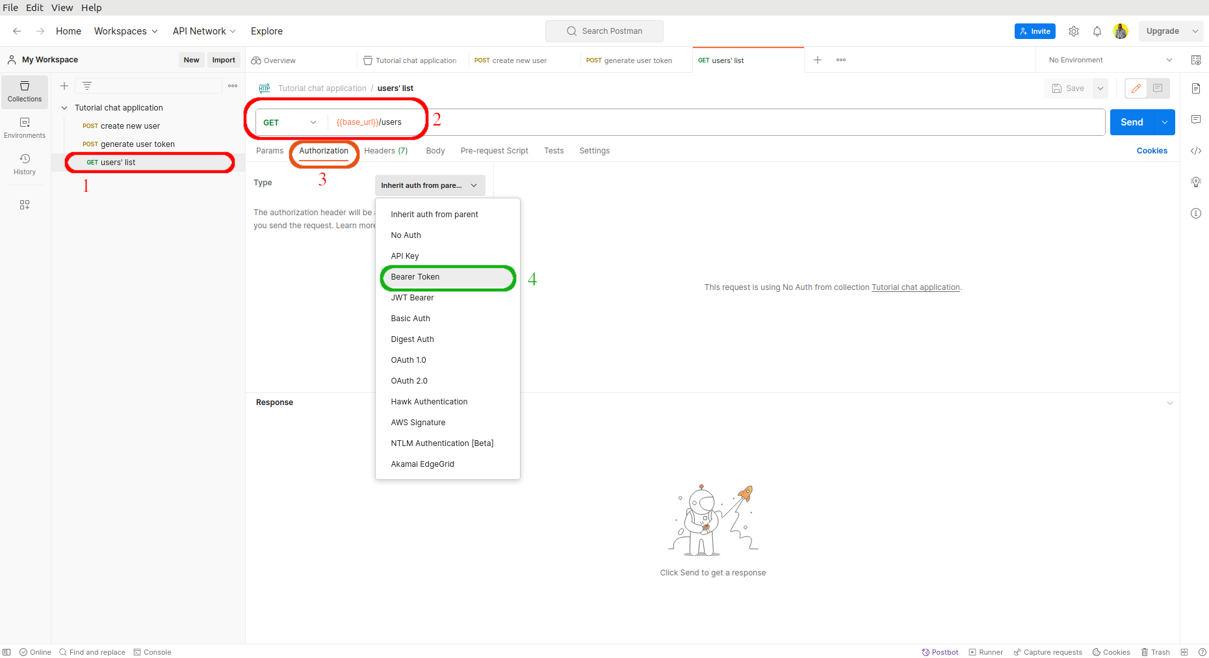This screenshot has width=1209, height=658.
Task: Open the History sidebar panel
Action: point(25,164)
